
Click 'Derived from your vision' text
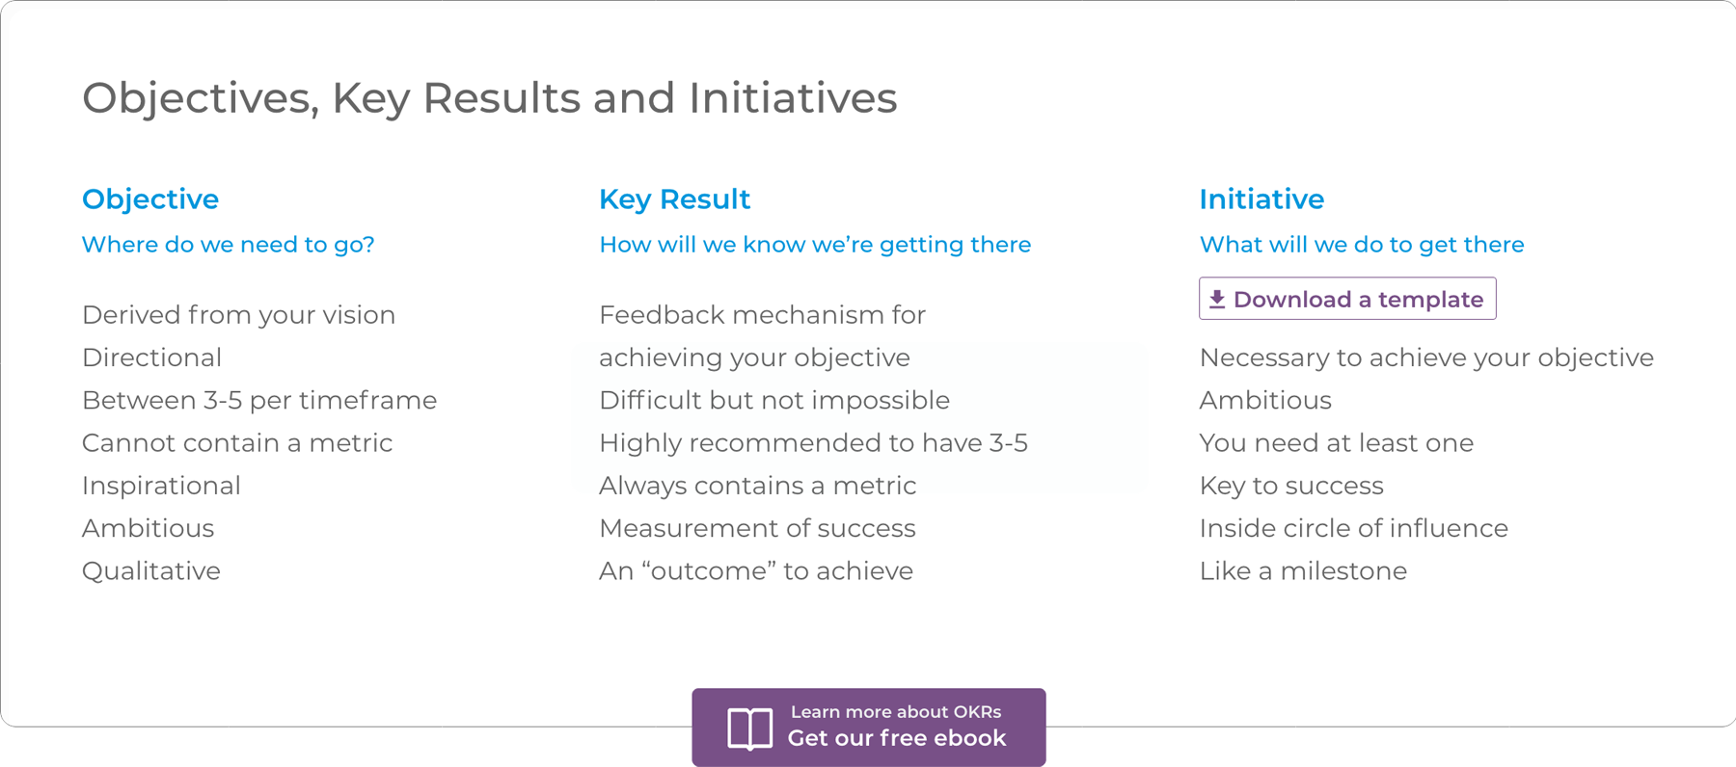[x=239, y=315]
